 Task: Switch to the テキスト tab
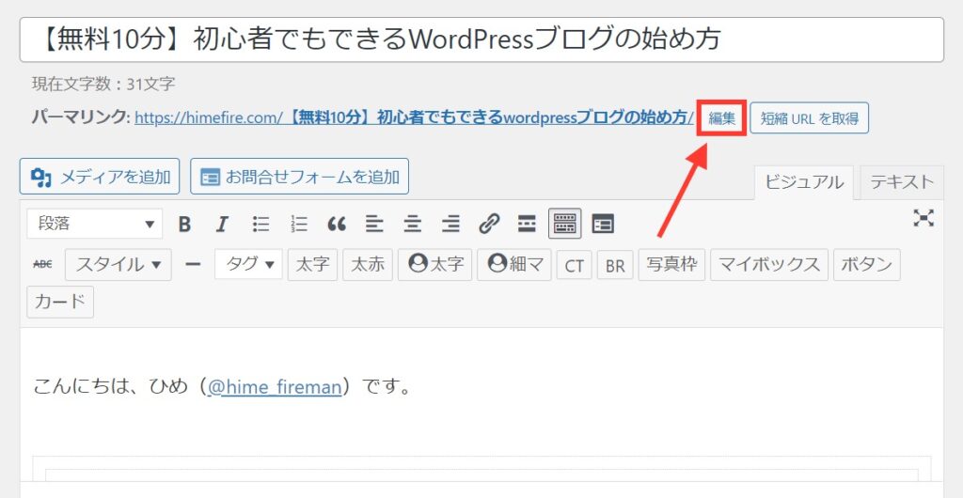tap(902, 182)
